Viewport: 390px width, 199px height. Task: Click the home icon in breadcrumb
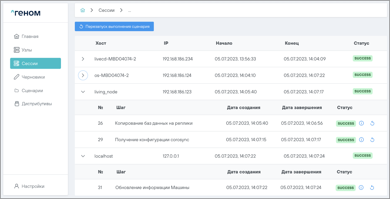tap(83, 10)
